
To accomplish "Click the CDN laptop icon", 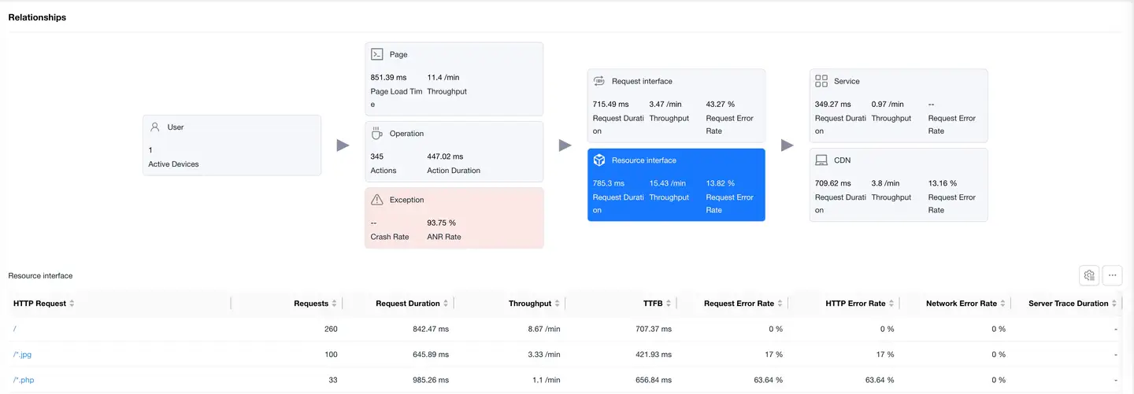I will [821, 160].
